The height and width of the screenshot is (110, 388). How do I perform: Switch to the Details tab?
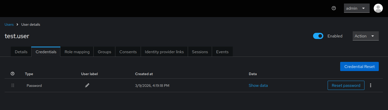coord(21,52)
